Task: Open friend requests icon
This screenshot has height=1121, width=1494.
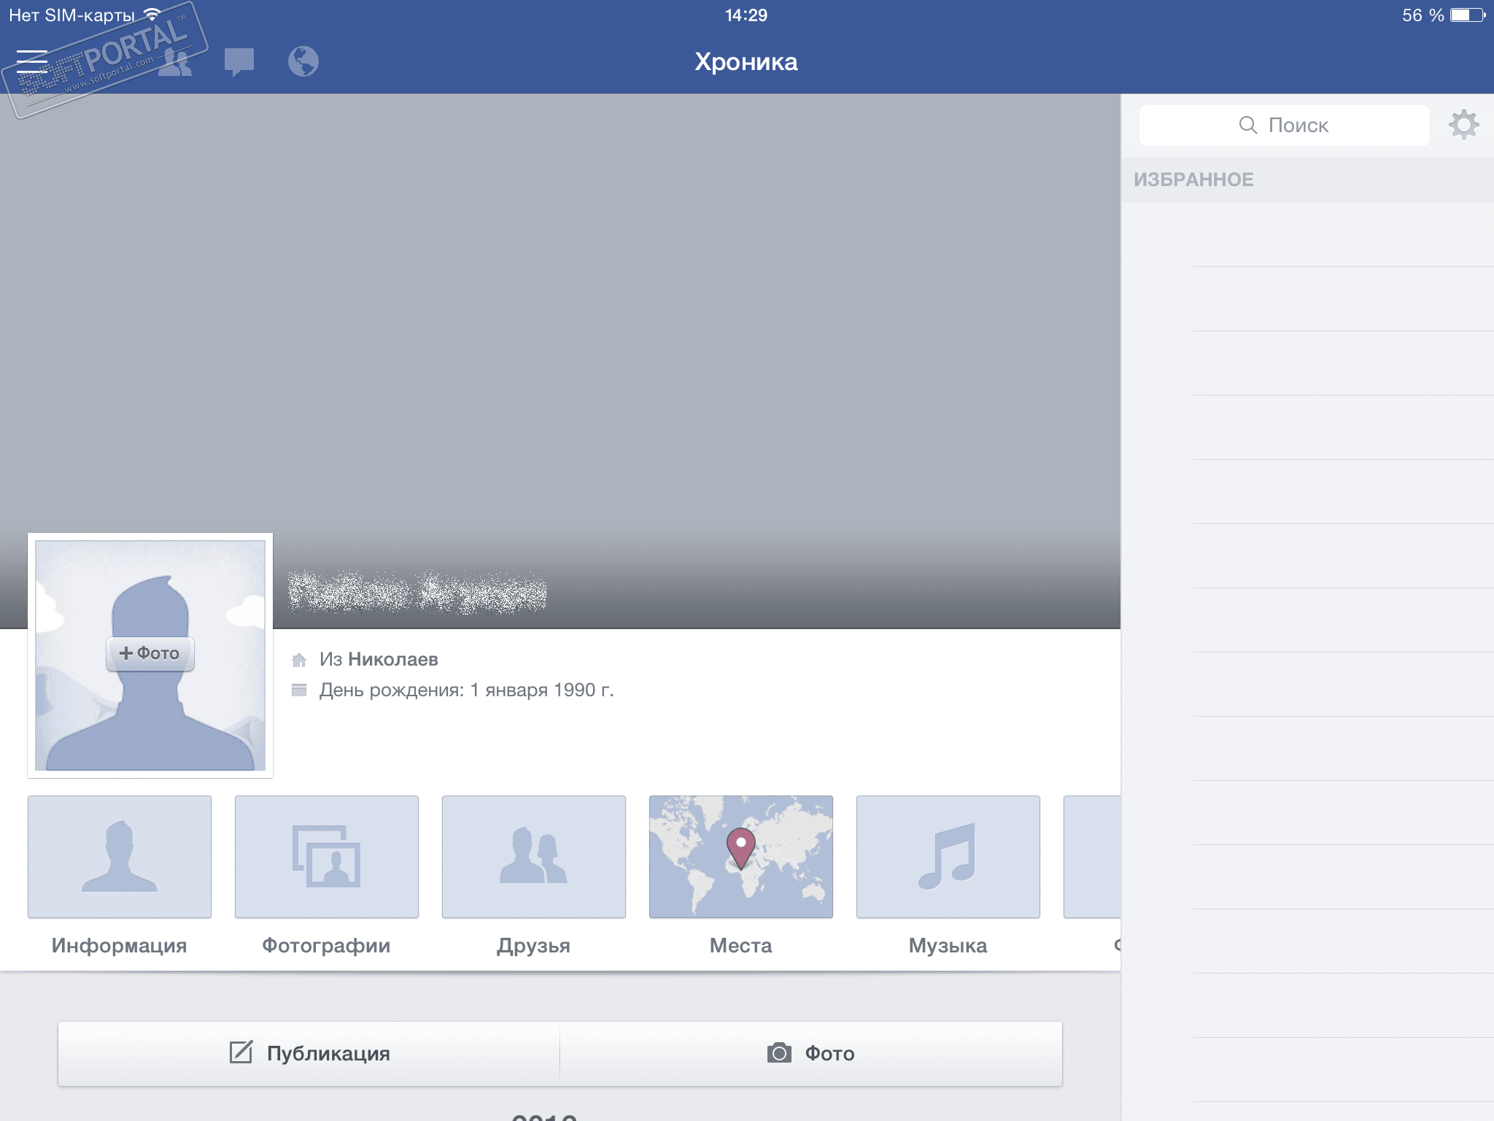Action: tap(175, 62)
